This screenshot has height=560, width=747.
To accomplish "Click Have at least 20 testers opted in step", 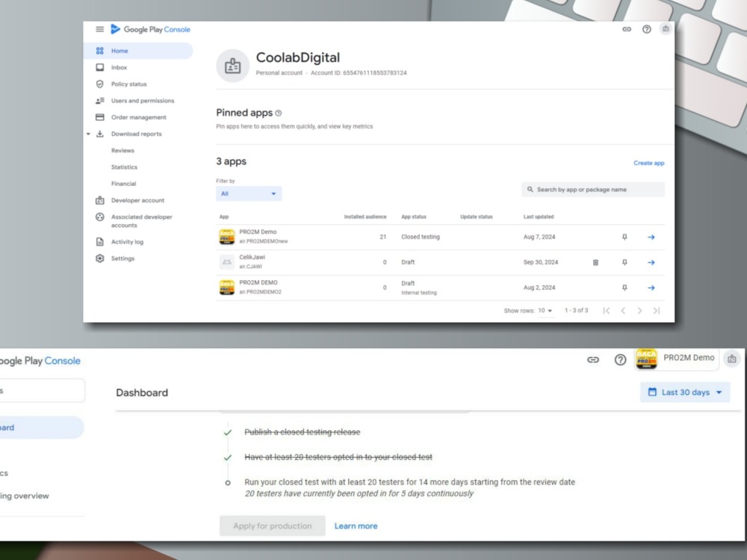I will 338,457.
